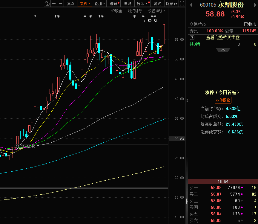The width and height of the screenshot is (258, 224).
Task: Collapse order book with the up chevron
Action: point(223,50)
